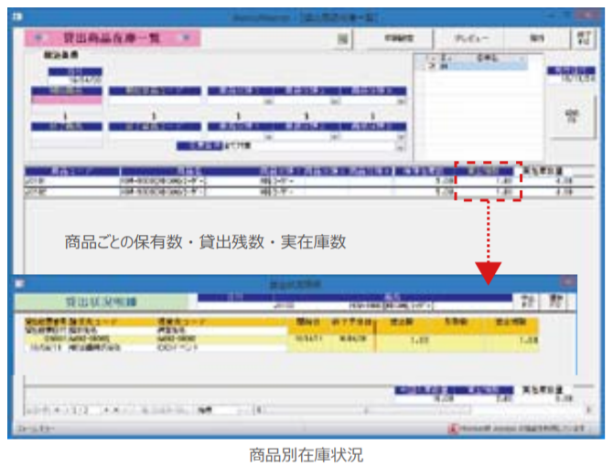The image size is (613, 466).
Task: Select the highlighted row in the upper-right list box
Action: 474,67
